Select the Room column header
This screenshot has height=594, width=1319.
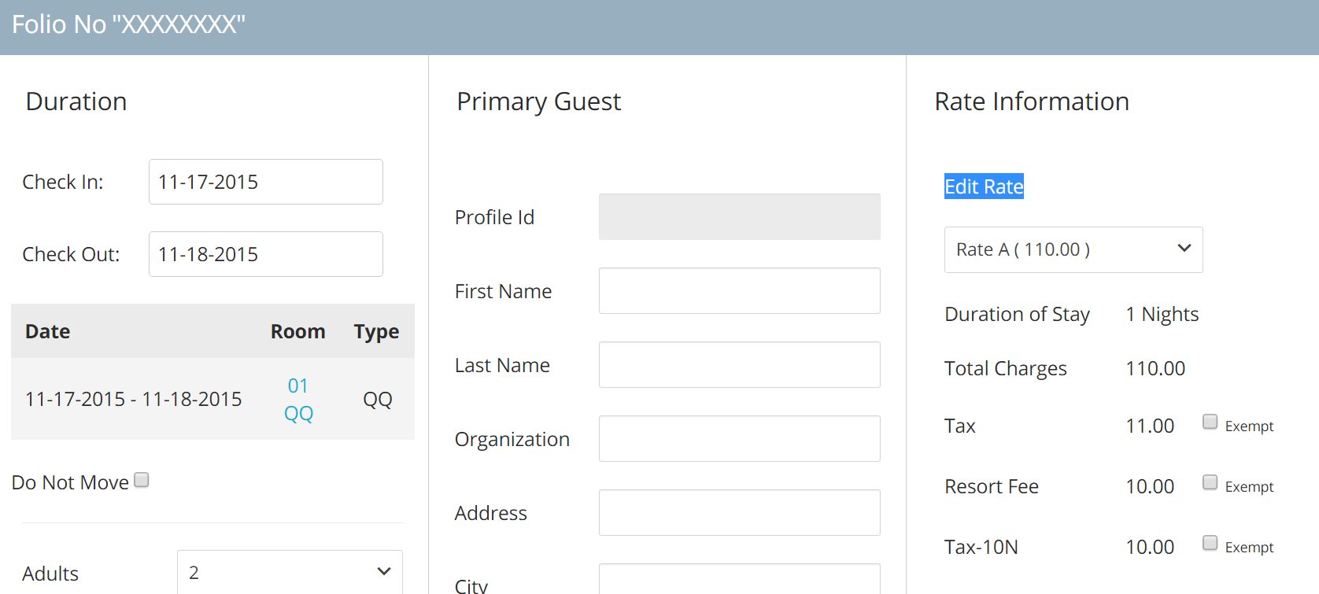(x=297, y=331)
